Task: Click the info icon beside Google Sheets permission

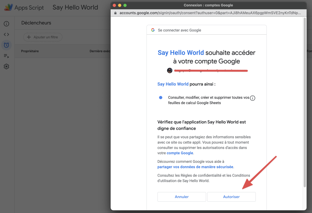Action: 252,98
